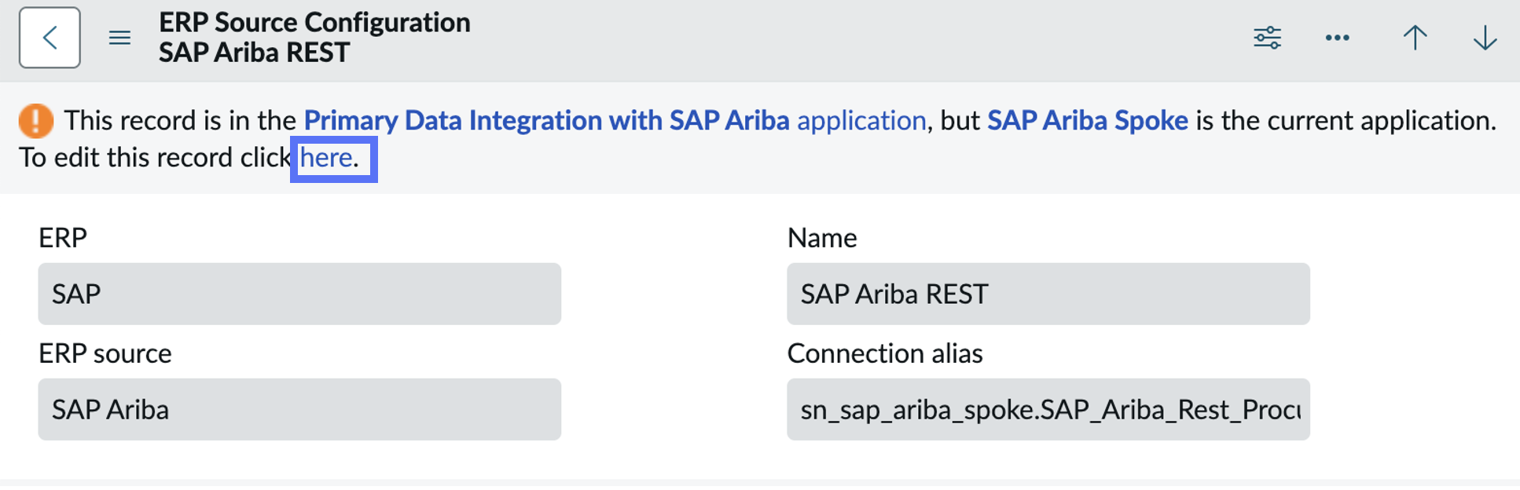The image size is (1520, 490).
Task: Open the SAP Ariba Spoke link
Action: click(1087, 120)
